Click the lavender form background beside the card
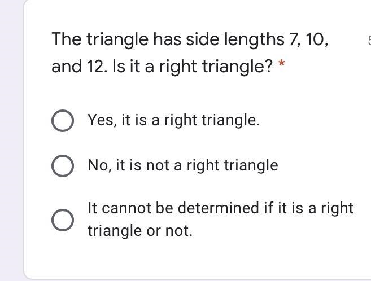371x281 pixels. (11, 140)
